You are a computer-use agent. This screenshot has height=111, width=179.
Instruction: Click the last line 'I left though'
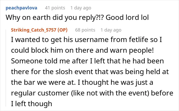tap(31, 104)
